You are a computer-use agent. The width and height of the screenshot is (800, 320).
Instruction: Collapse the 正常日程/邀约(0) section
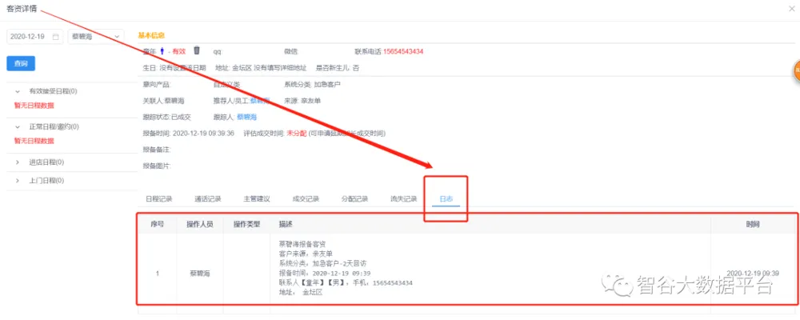(x=18, y=126)
